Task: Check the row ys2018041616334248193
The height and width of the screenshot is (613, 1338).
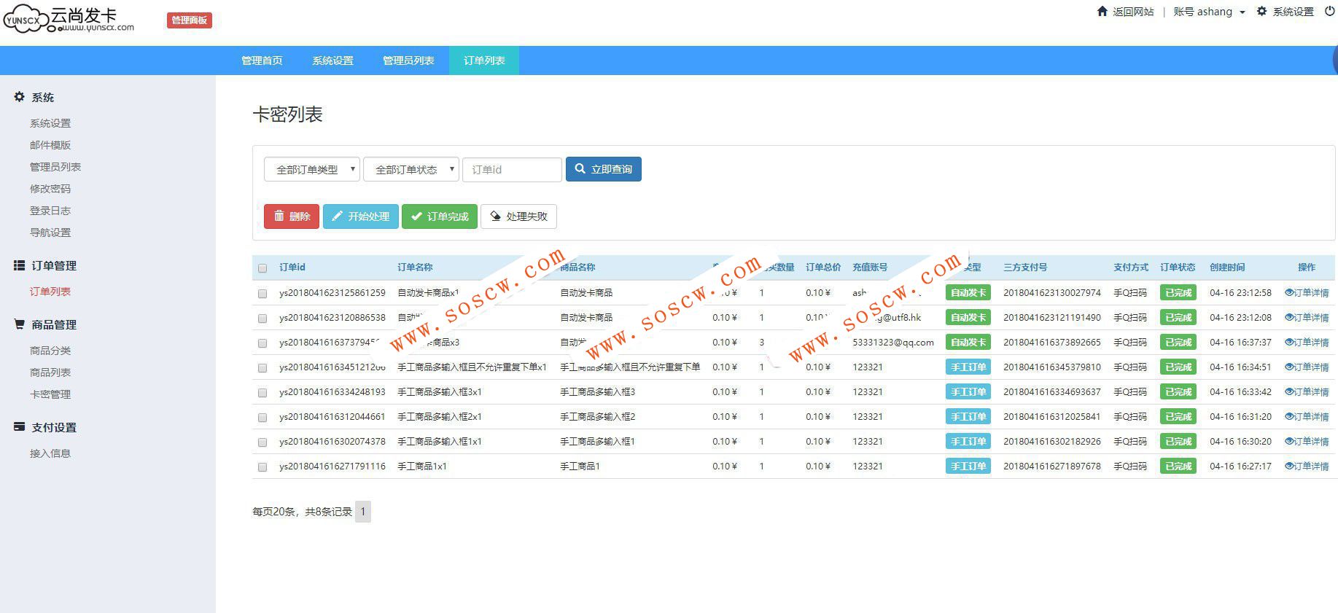Action: pos(262,393)
